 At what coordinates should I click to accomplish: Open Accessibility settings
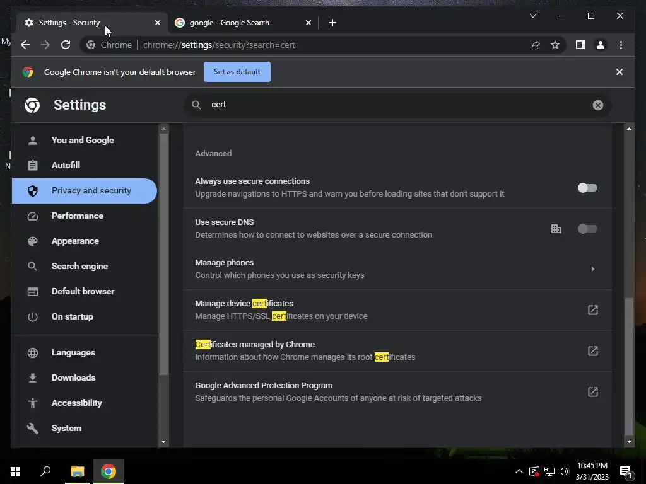[x=84, y=403]
